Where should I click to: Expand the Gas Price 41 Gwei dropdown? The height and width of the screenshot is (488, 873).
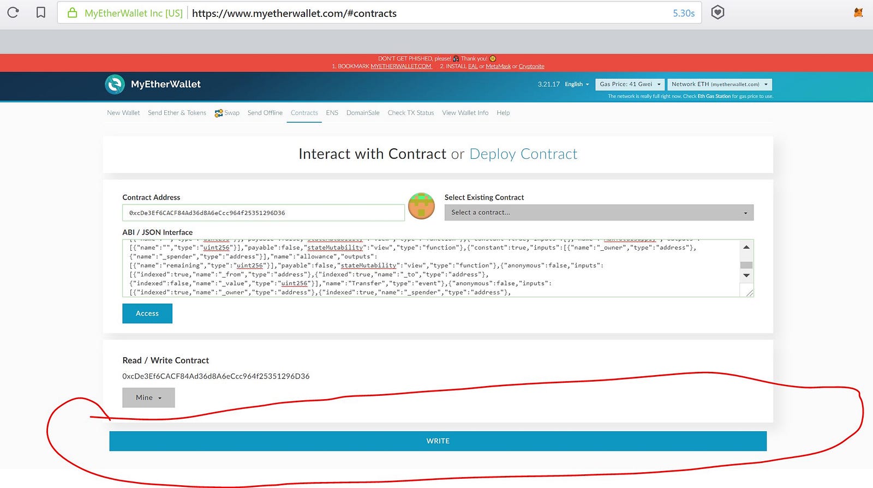(630, 85)
